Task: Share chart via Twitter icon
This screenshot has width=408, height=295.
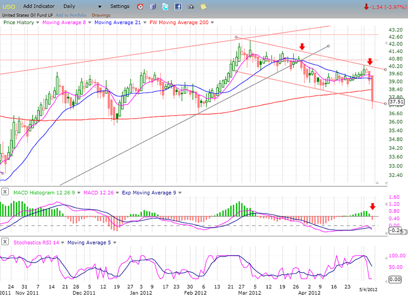Action: coord(165,7)
